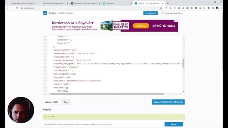Click the camera extension icon in toolbar
Viewport: 228px width, 128px height.
(x=170, y=8)
